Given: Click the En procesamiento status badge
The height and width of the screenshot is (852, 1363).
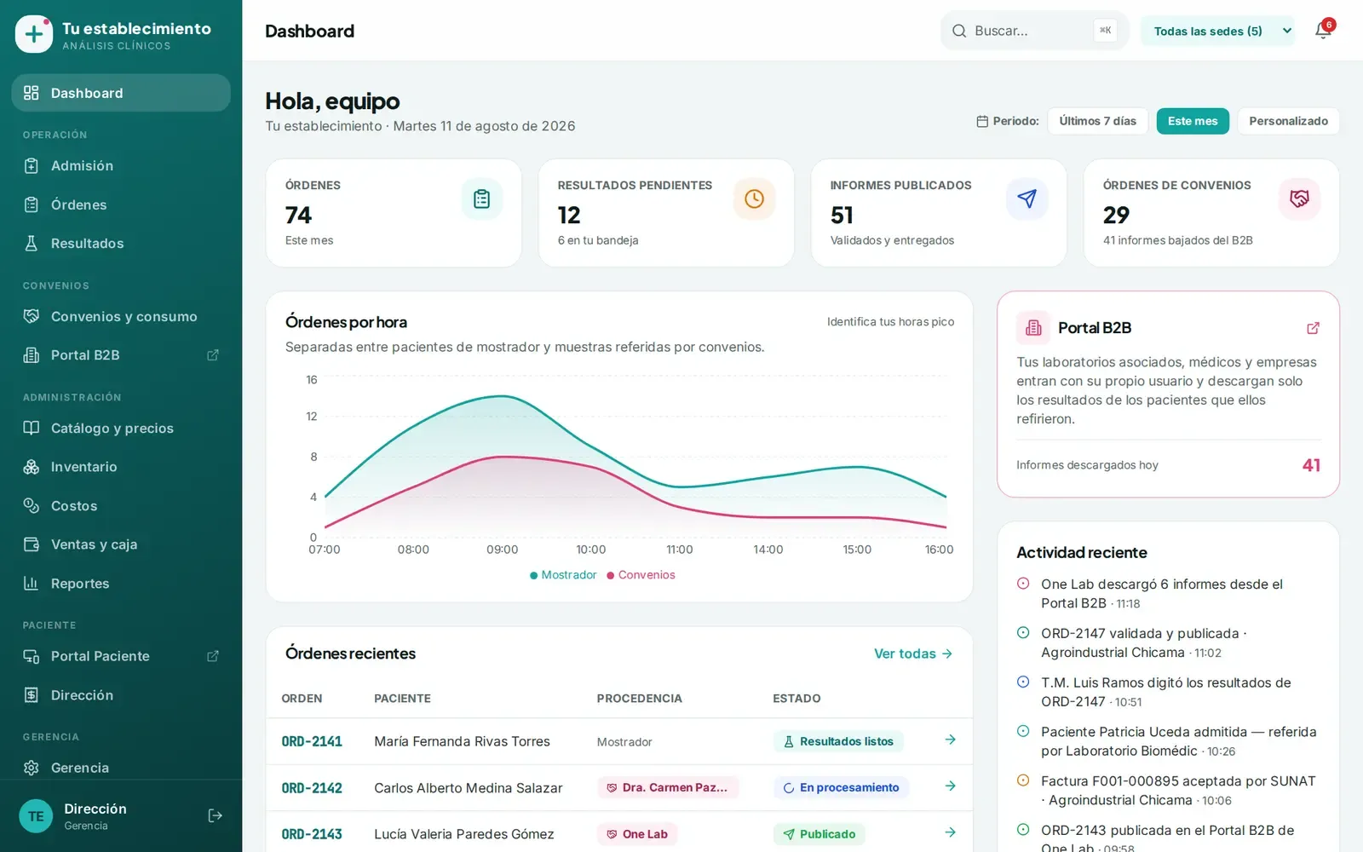Looking at the screenshot, I should [x=841, y=787].
